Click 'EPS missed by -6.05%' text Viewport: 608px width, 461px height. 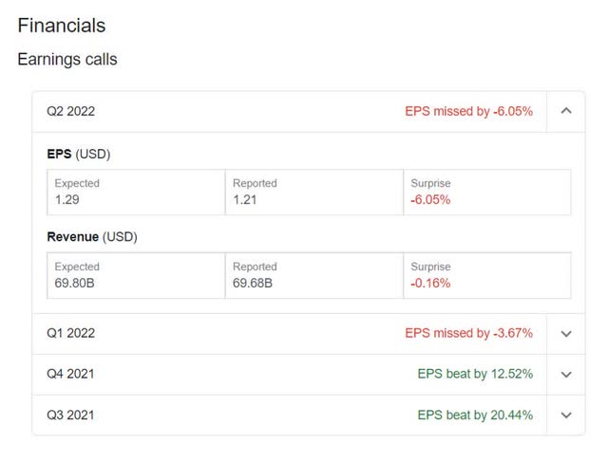[x=468, y=111]
